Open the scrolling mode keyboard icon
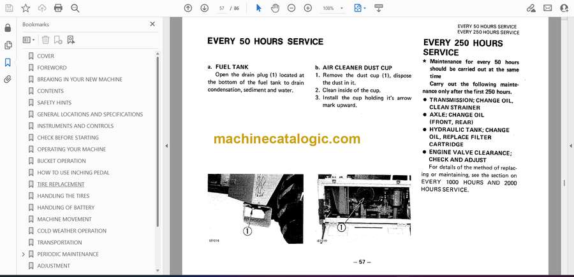Viewport: 574px width, 277px height. (378, 8)
